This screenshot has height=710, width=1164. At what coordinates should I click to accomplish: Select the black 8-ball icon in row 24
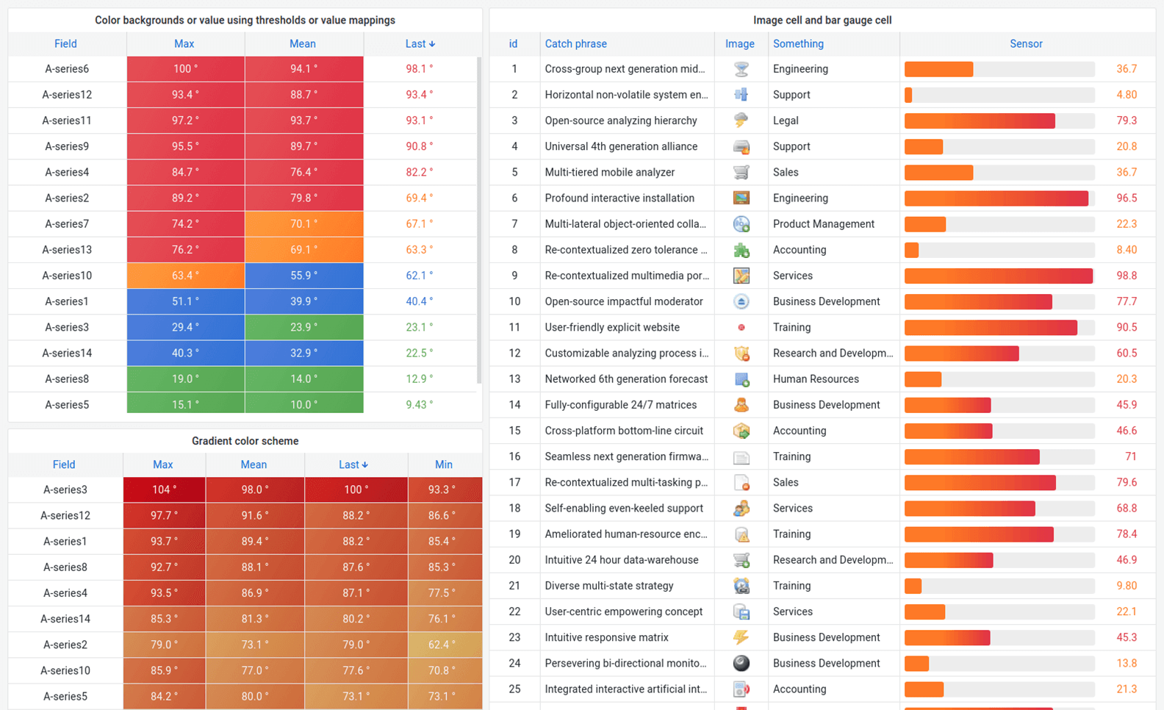[741, 663]
